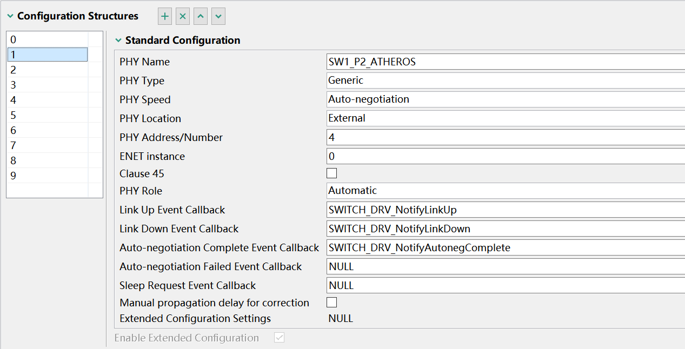Open the PHY Type dropdown
Screen dimensions: 685x349
coord(487,80)
